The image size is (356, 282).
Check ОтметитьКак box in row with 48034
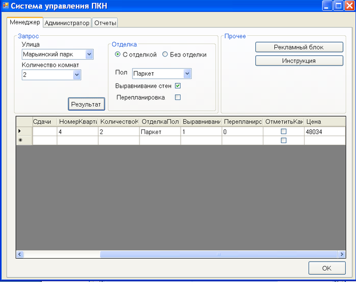coord(283,131)
